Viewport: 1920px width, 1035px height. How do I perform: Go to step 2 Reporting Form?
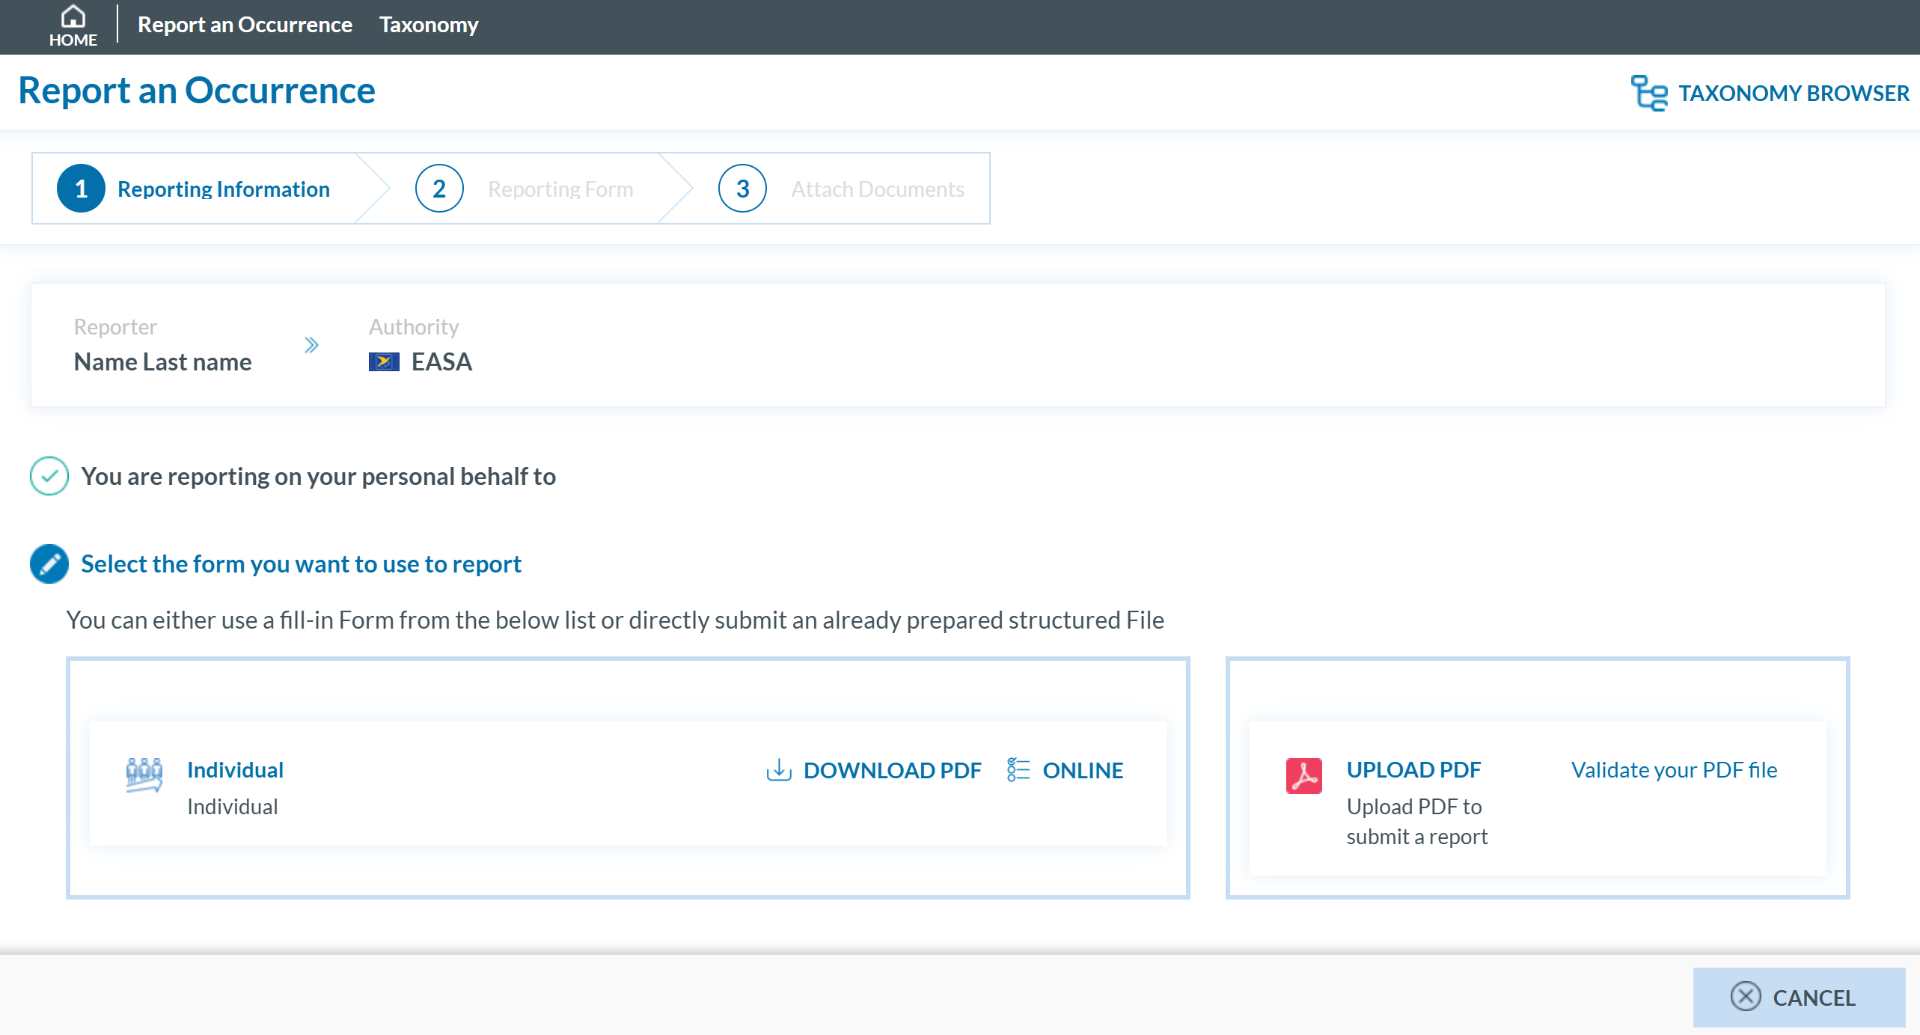[x=524, y=189]
